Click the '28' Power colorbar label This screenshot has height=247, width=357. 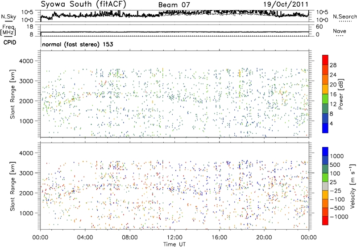click(x=333, y=65)
